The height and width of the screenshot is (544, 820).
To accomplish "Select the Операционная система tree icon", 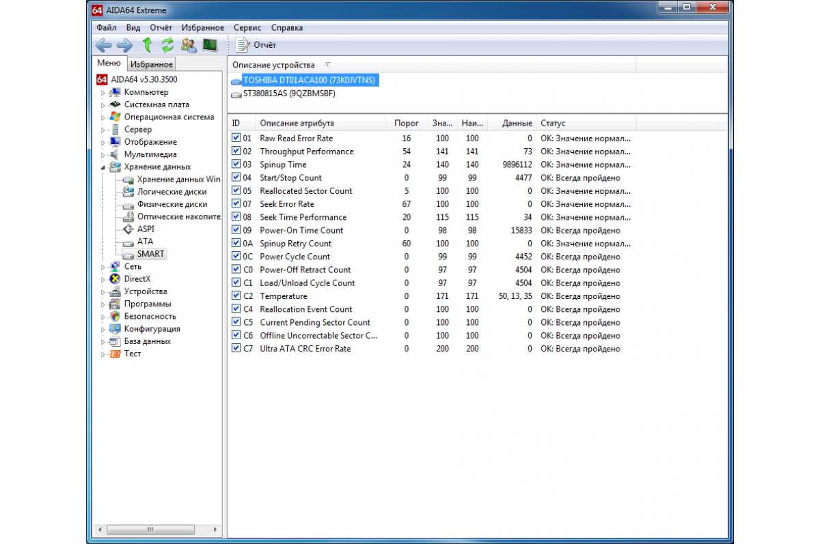I will [x=115, y=117].
